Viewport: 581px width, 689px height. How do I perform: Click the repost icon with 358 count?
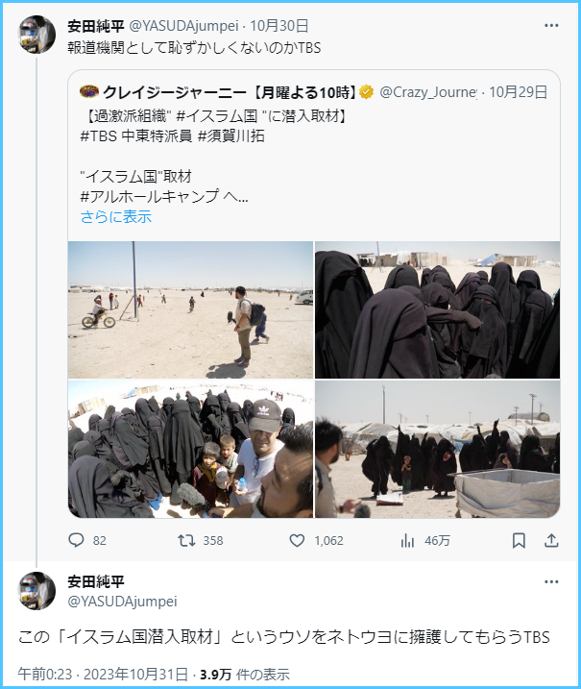click(x=186, y=540)
